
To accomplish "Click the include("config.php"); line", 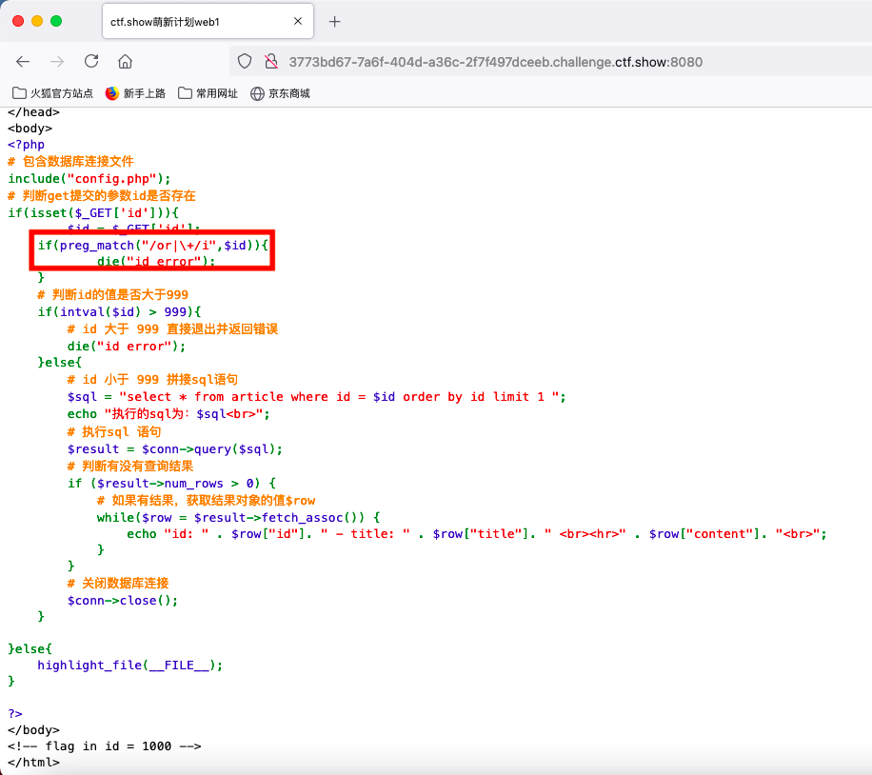I will click(89, 179).
